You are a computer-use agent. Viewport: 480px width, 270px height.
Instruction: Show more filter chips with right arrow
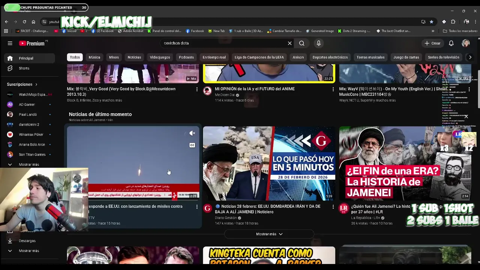(x=470, y=57)
